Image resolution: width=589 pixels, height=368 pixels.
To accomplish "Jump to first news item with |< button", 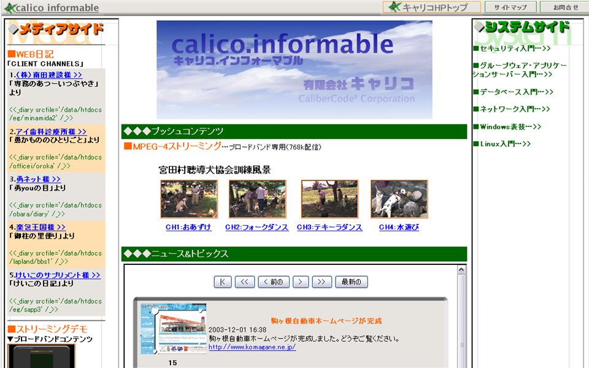I will coord(223,282).
